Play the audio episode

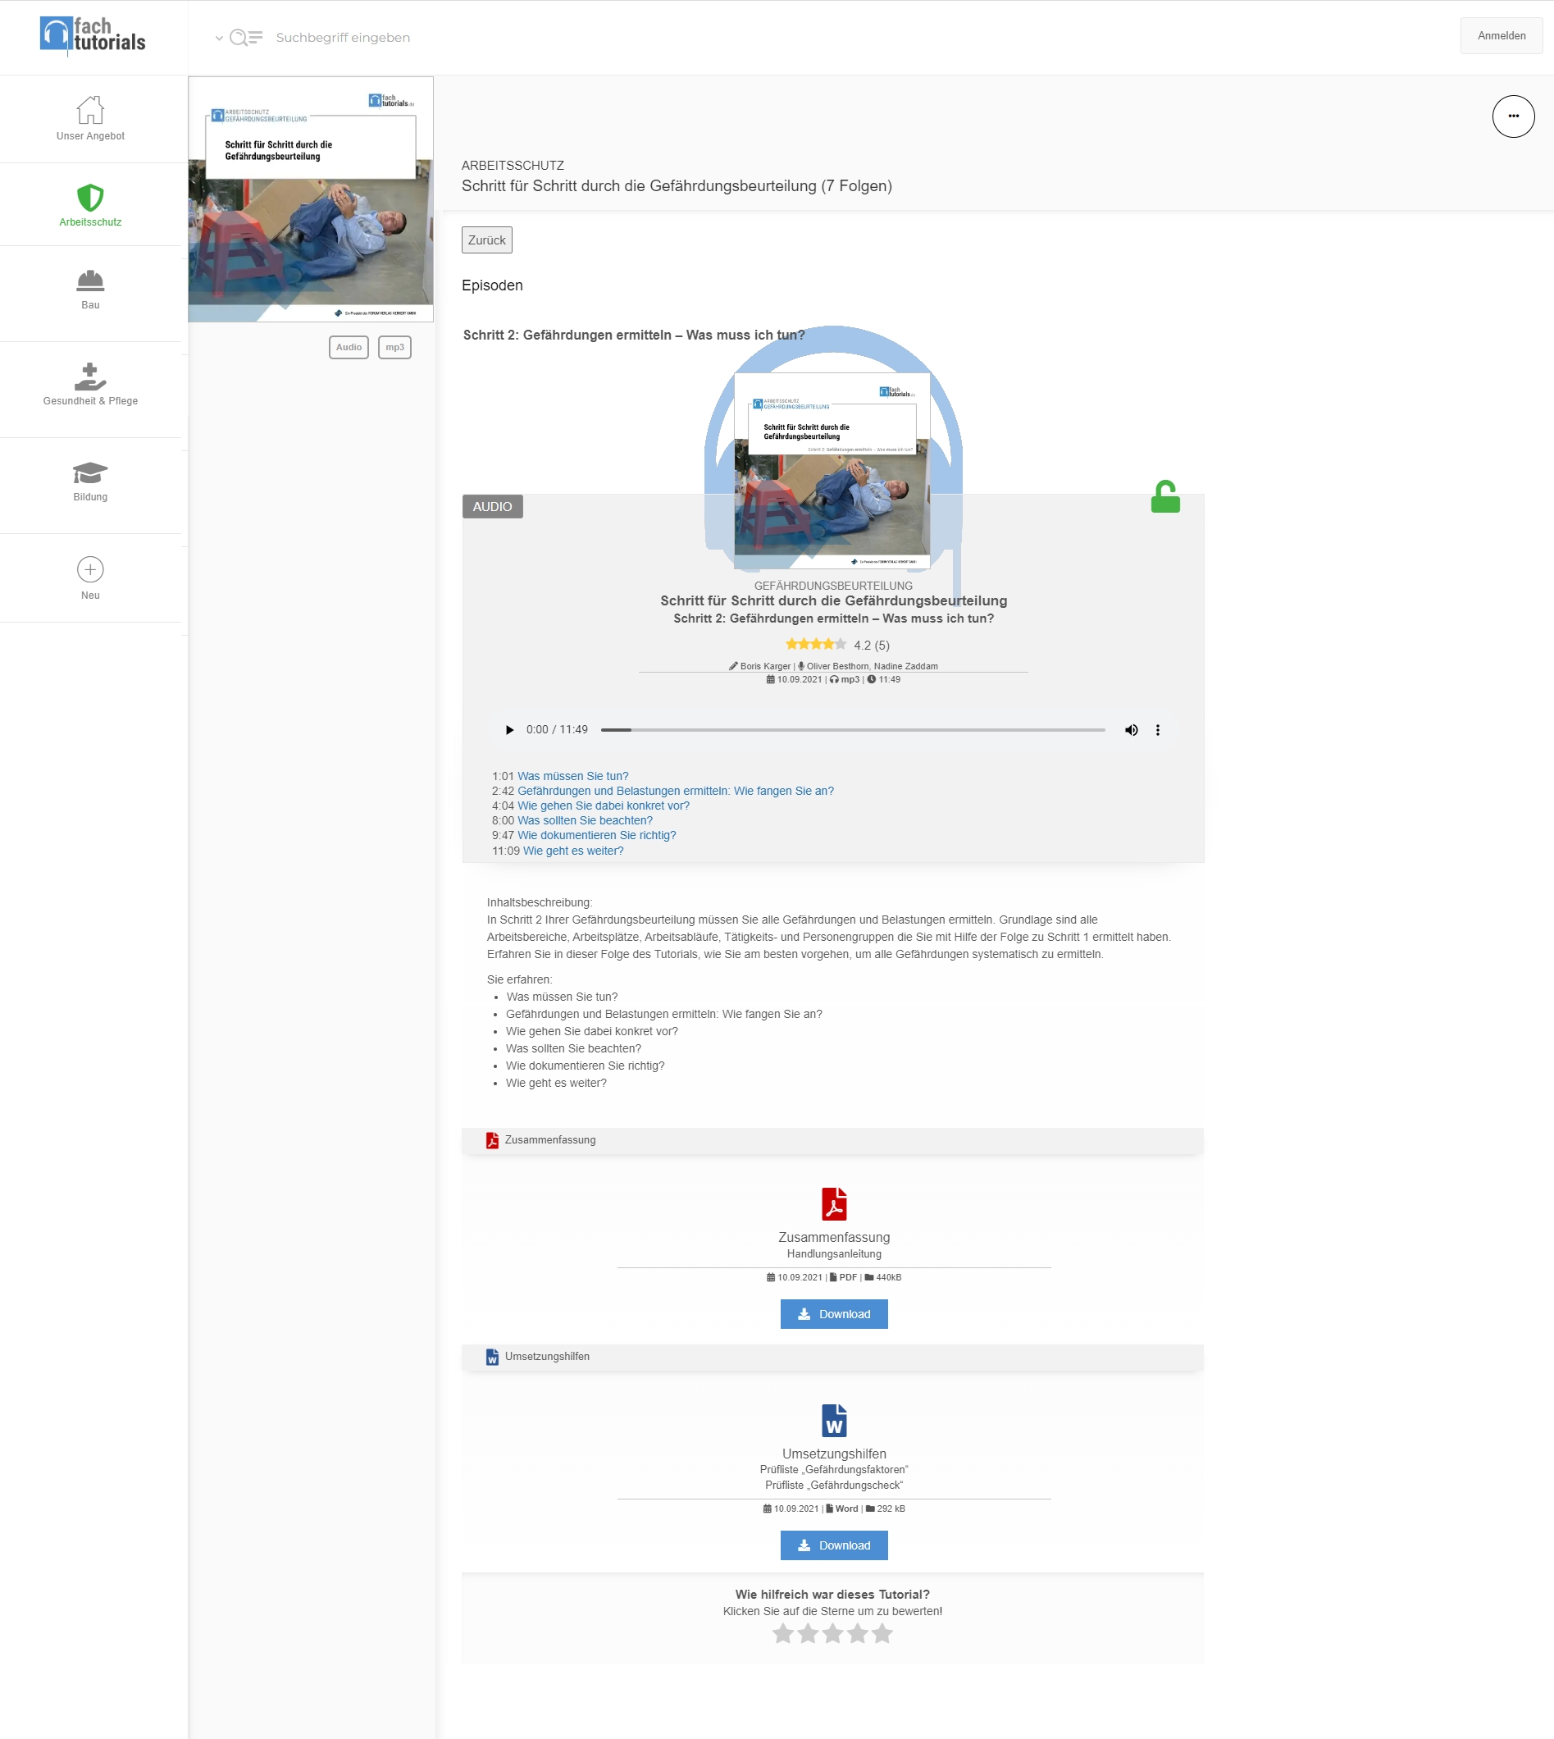coord(510,730)
